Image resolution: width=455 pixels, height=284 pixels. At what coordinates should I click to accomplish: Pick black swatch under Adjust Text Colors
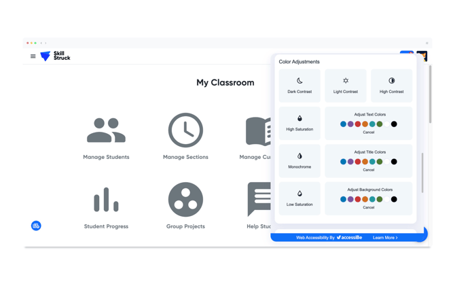click(394, 124)
